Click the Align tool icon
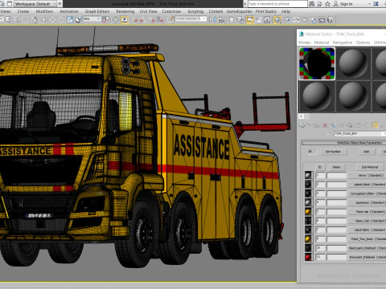This screenshot has width=386, height=289. 221,20
